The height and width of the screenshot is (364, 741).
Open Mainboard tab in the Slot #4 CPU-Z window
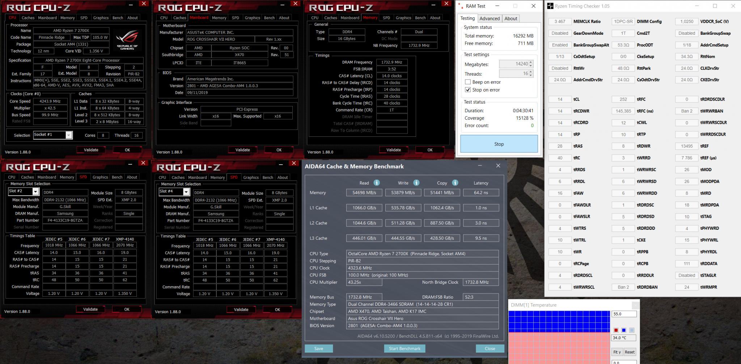pos(198,178)
